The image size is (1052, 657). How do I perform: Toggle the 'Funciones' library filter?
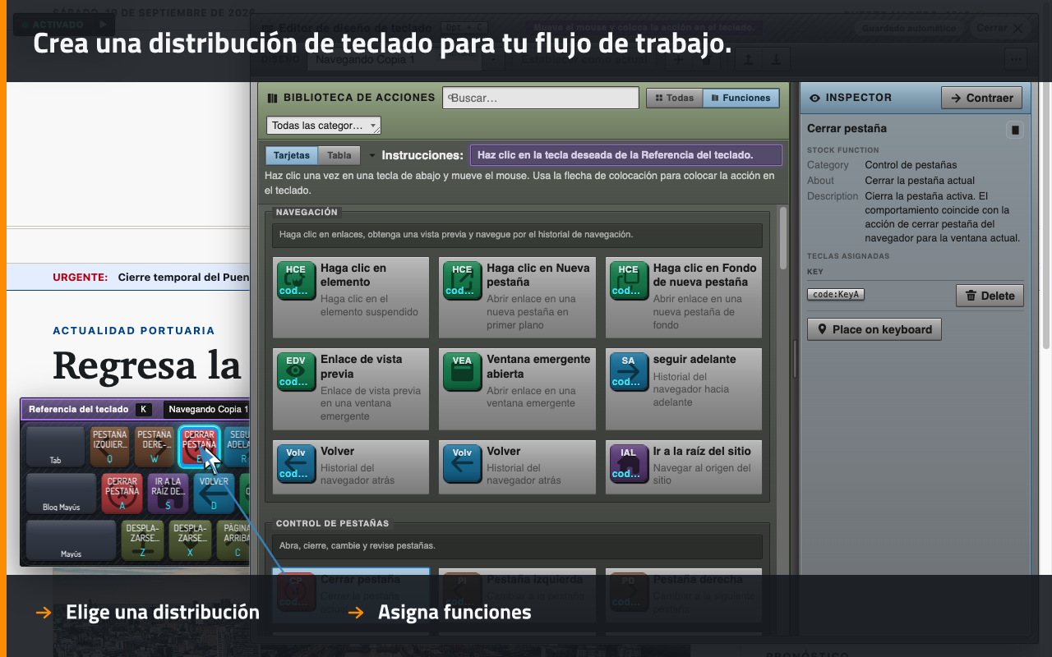point(741,98)
